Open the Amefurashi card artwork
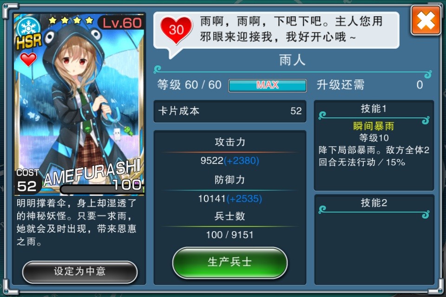This screenshot has width=446, height=297. pos(79,104)
